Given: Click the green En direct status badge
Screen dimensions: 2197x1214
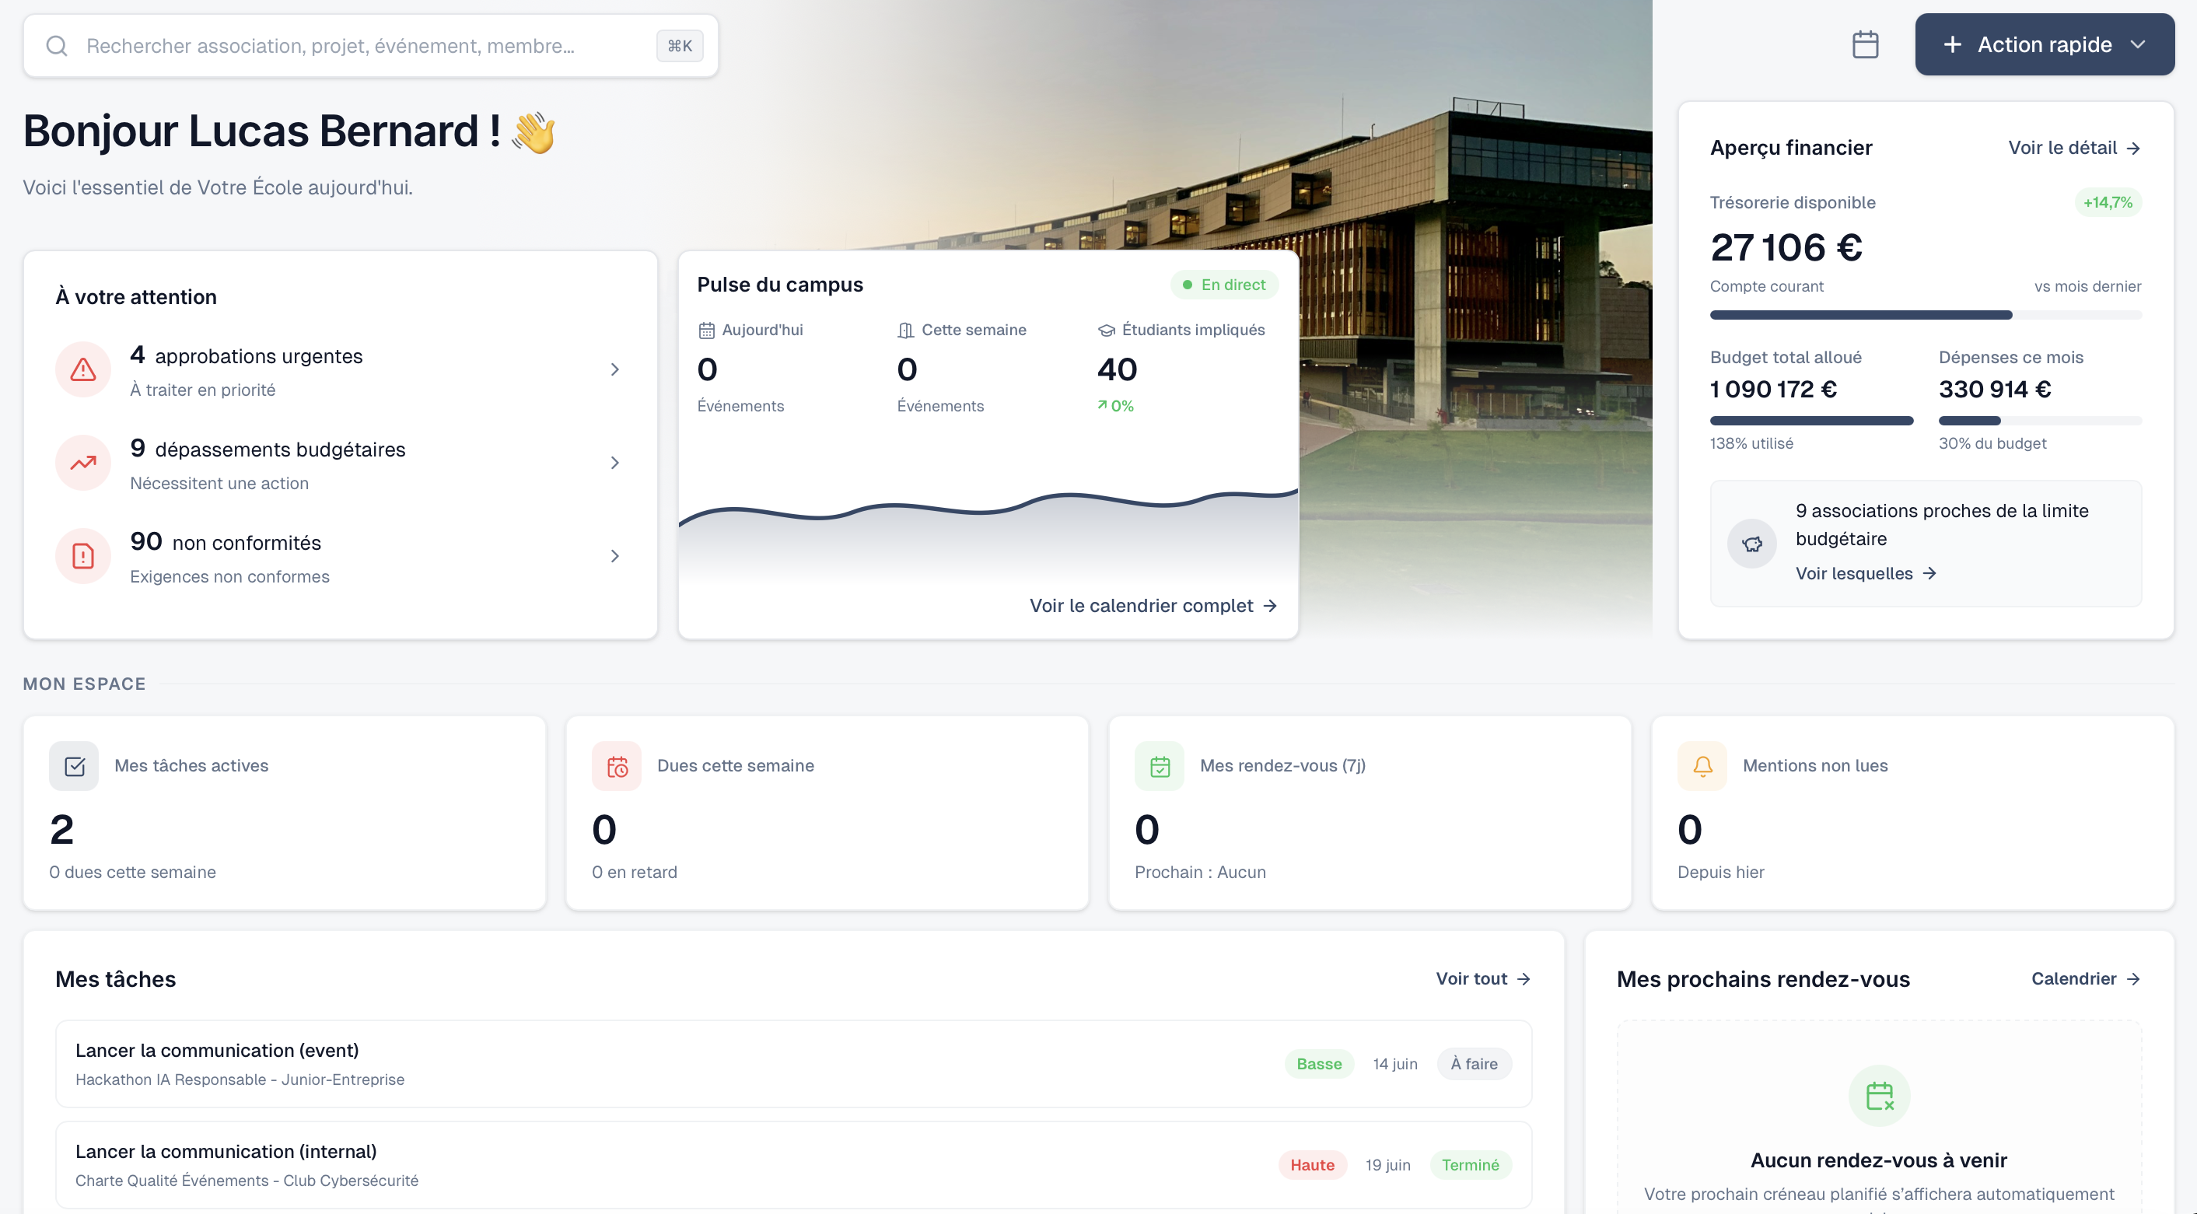Looking at the screenshot, I should click(x=1224, y=285).
